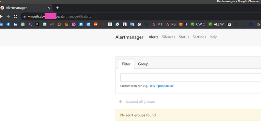Open the Settings nav link
The height and width of the screenshot is (131, 261).
pyautogui.click(x=199, y=37)
